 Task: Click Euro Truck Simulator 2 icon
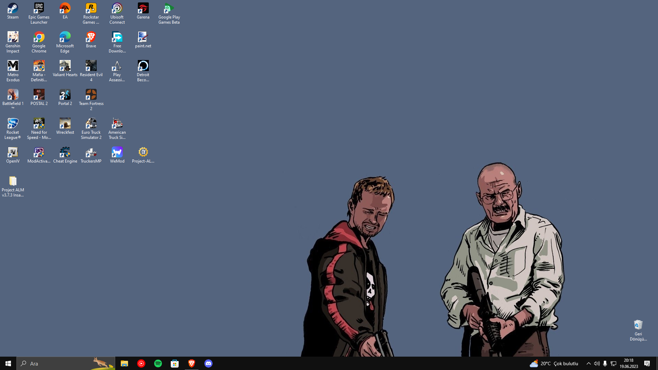coord(91,129)
